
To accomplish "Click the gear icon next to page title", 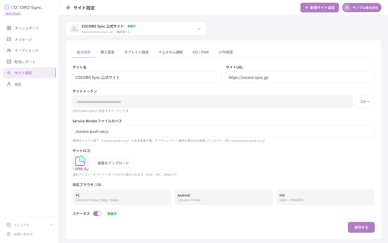I will click(x=68, y=8).
